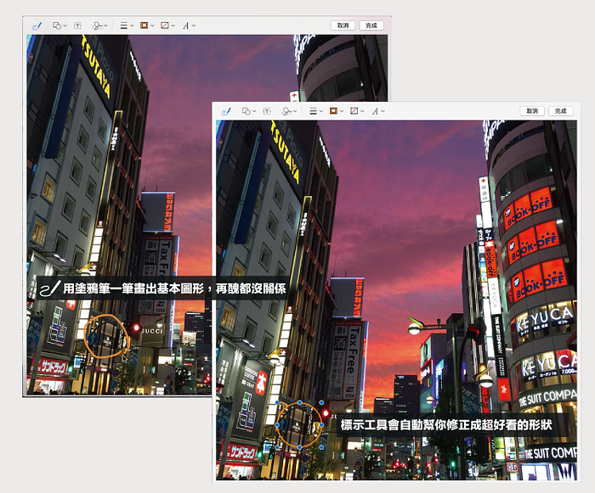
Task: Open the Text Style menu in the back window
Action: [186, 25]
